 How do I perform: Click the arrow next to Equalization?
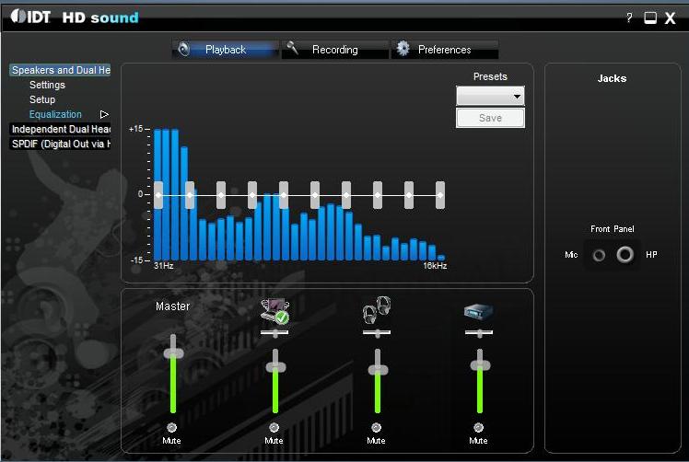point(104,115)
